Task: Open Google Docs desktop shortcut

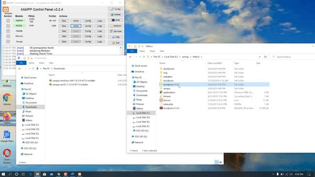Action: 7,136
